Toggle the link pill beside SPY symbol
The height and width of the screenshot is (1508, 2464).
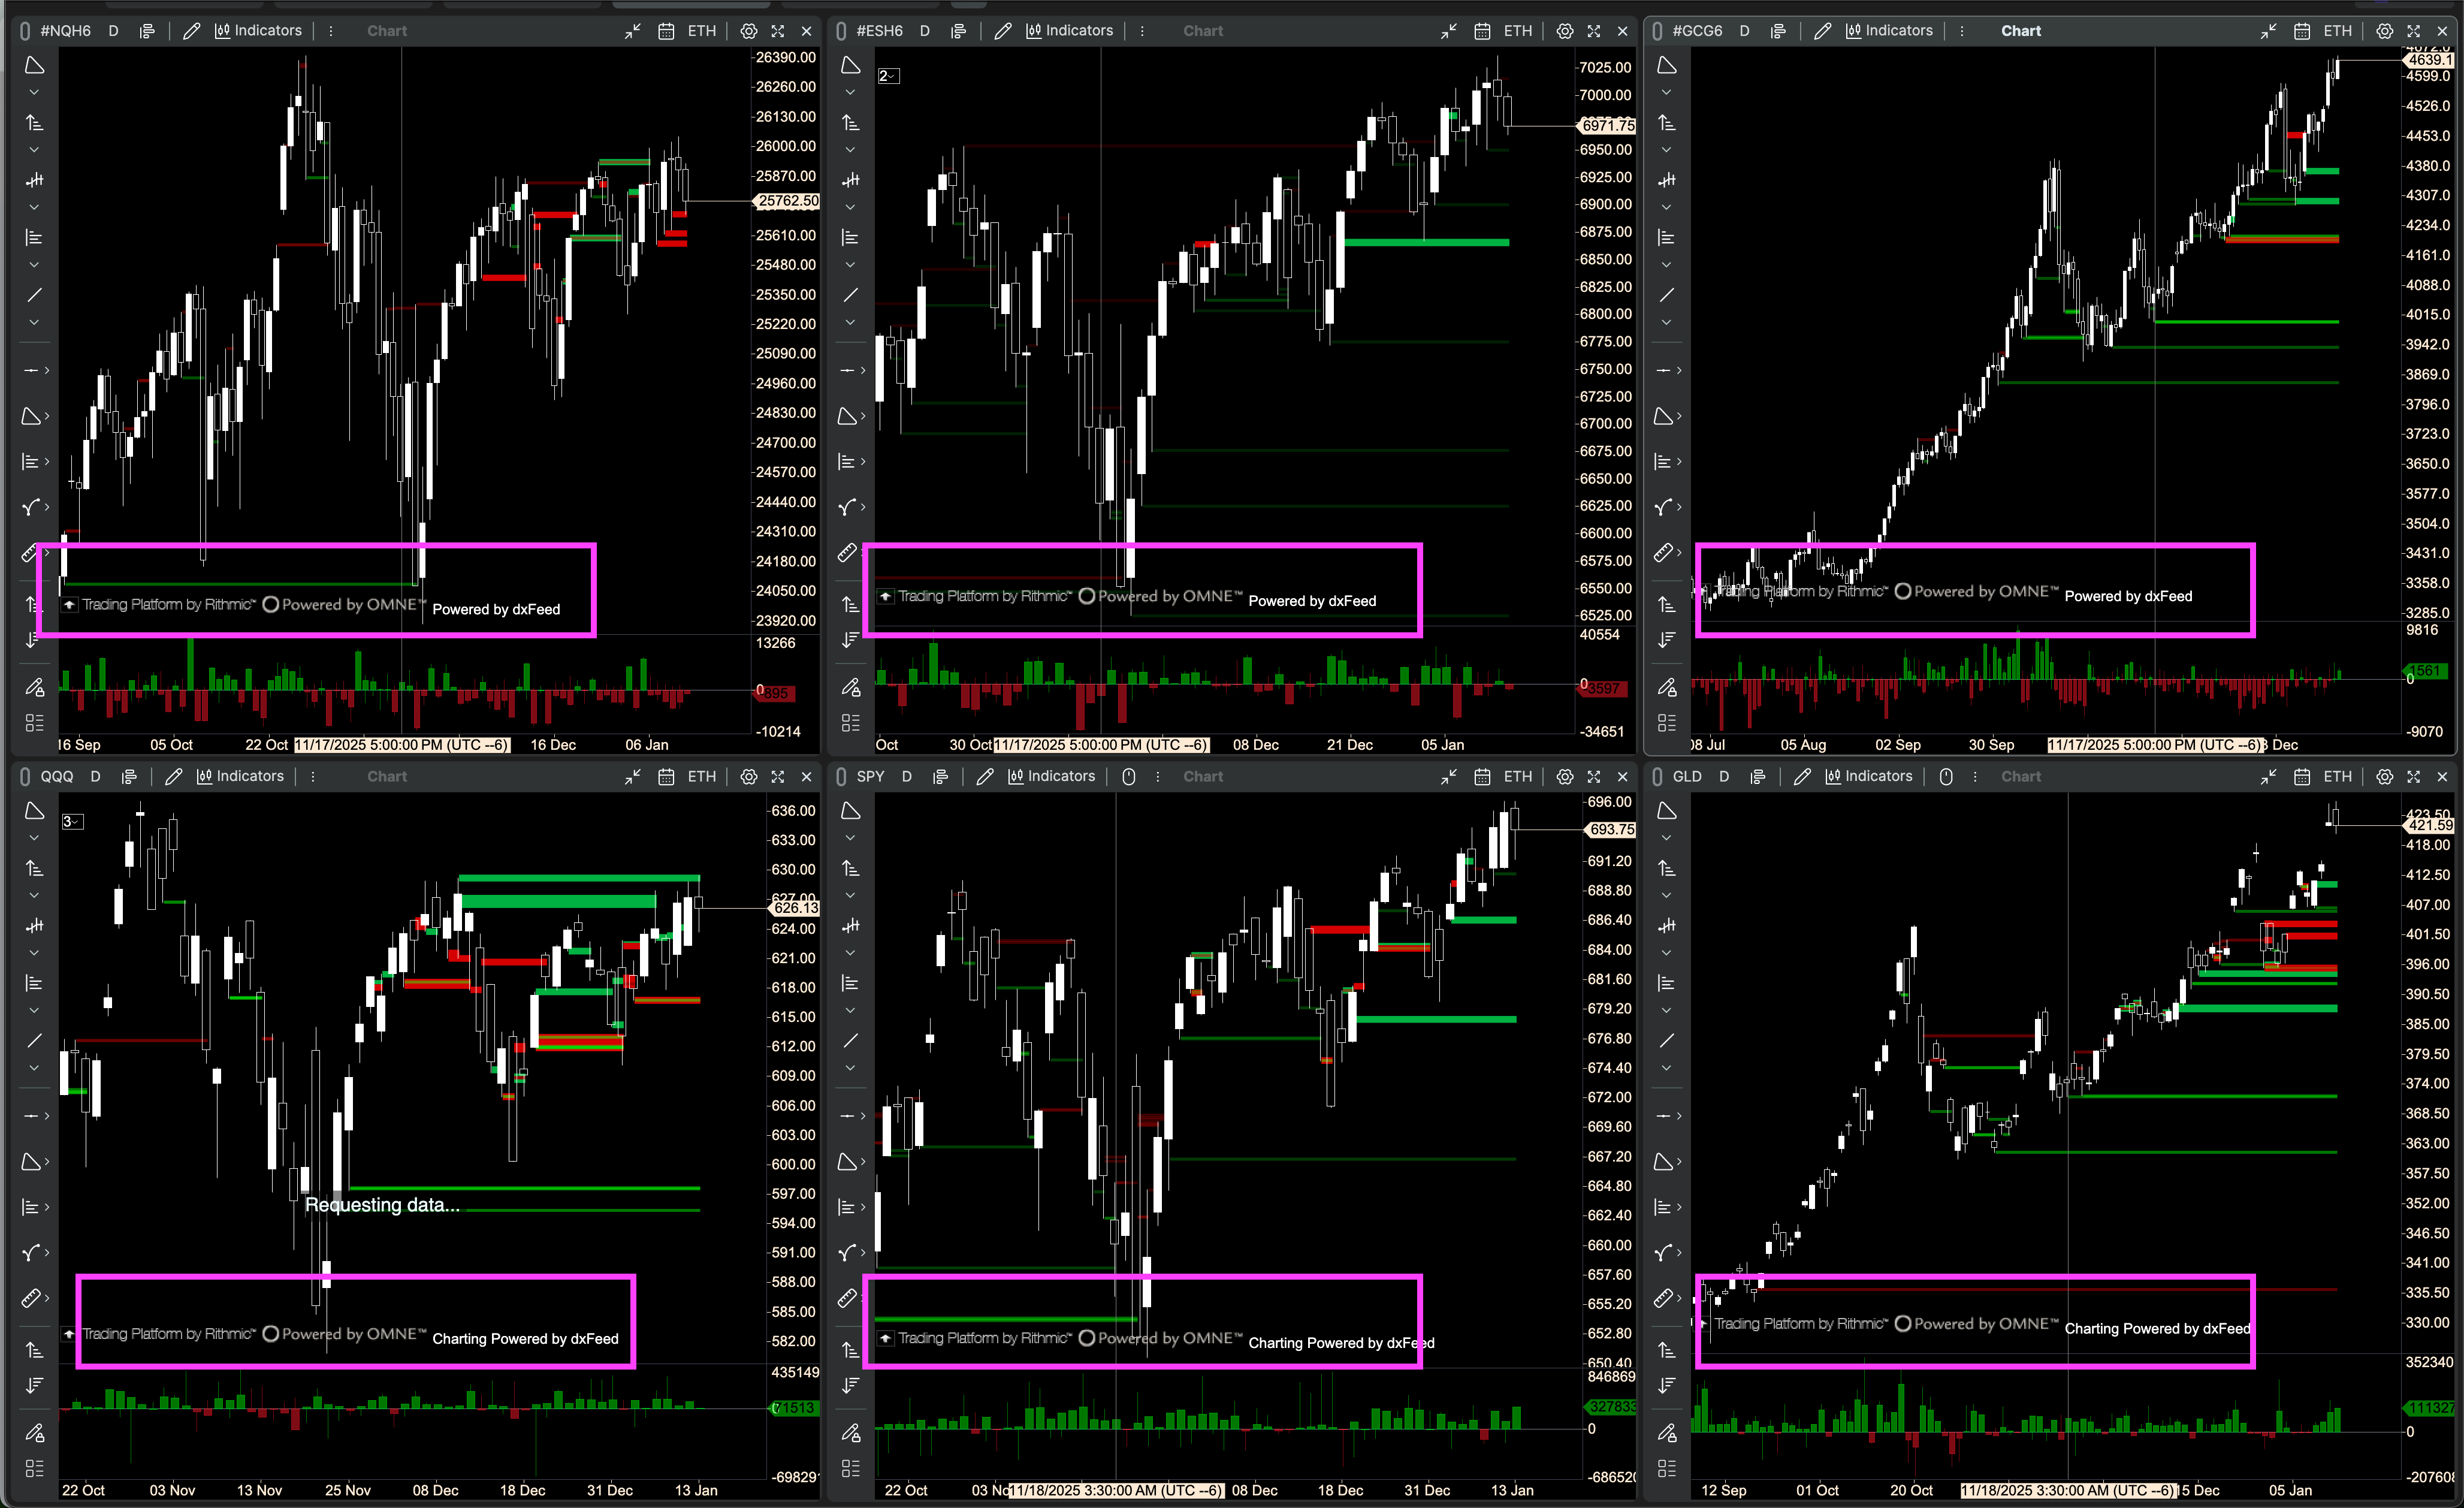coord(842,777)
